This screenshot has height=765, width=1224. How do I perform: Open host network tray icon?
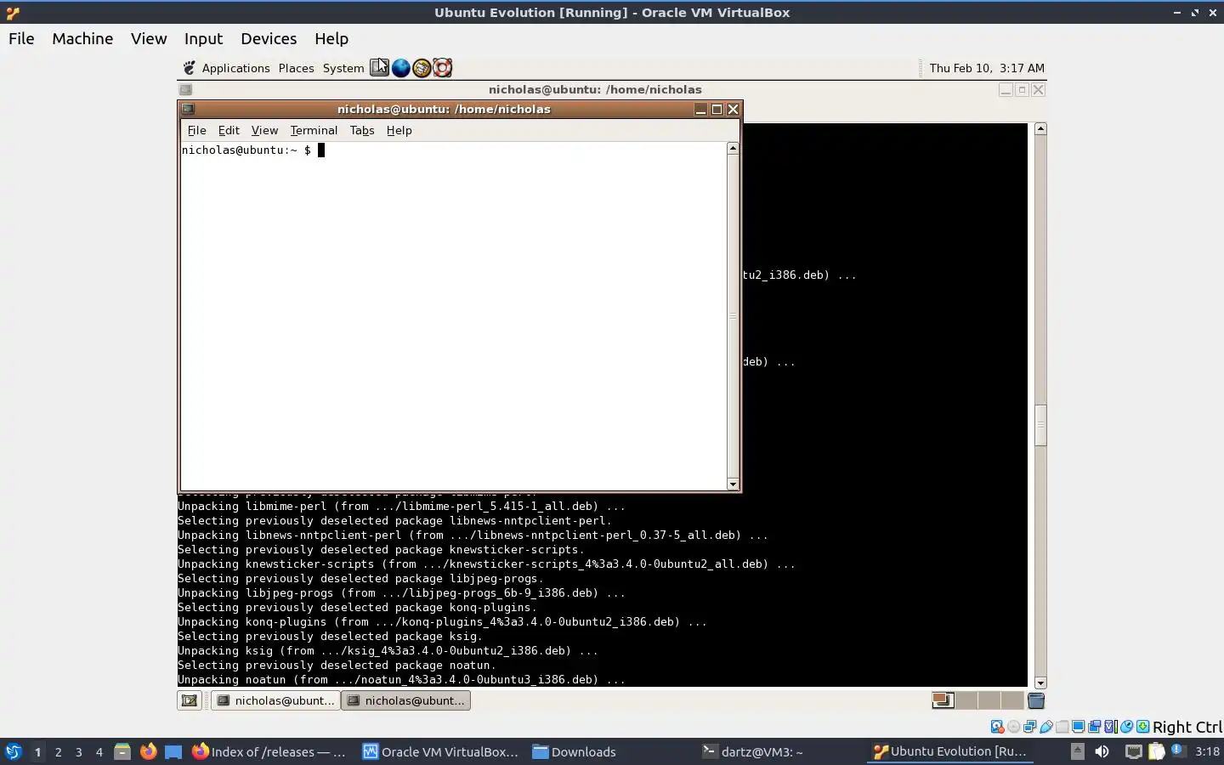click(x=1133, y=751)
